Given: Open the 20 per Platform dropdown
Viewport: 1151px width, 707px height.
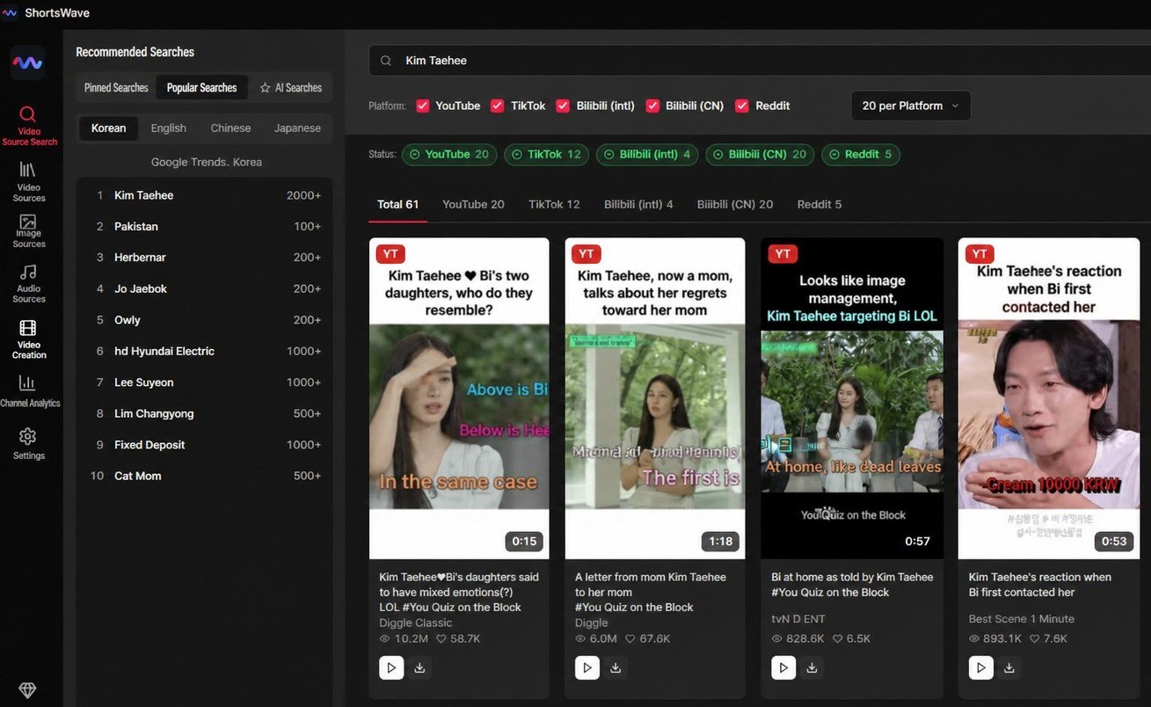Looking at the screenshot, I should pyautogui.click(x=911, y=106).
